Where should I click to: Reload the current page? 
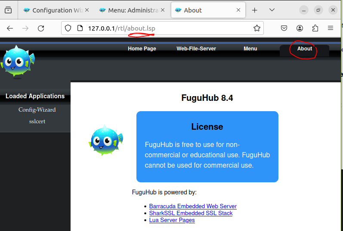click(41, 28)
